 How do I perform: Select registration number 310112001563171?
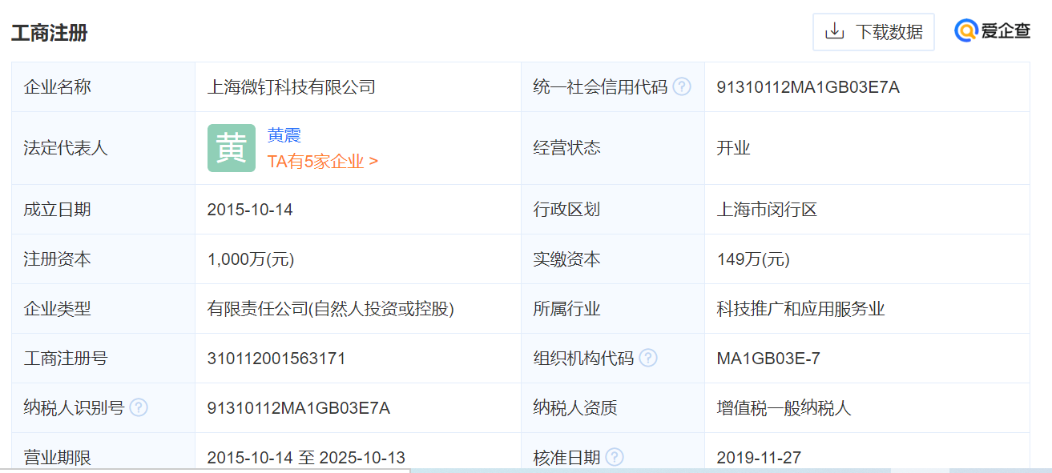click(276, 359)
